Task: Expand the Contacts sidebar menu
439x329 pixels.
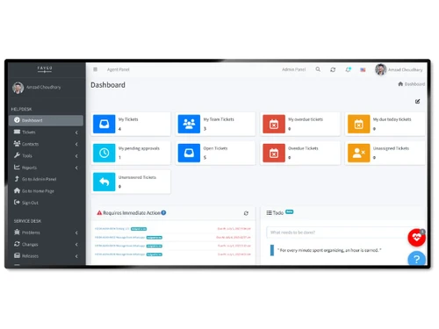Action: (46, 144)
